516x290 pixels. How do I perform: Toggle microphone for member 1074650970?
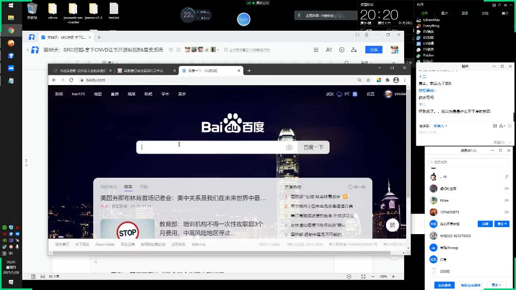pos(507,212)
